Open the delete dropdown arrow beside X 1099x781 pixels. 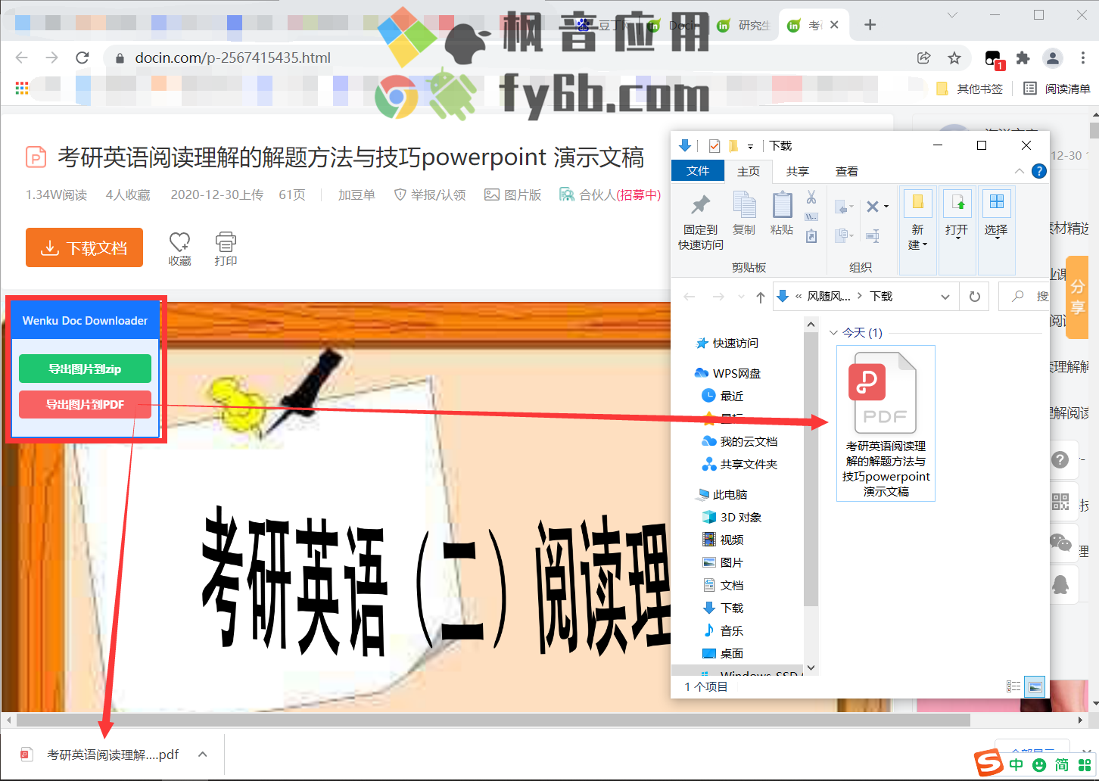click(x=886, y=206)
